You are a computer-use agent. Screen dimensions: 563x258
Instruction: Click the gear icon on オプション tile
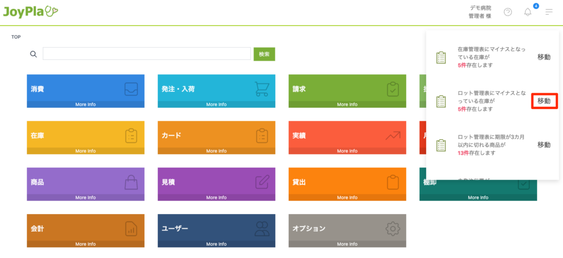tap(393, 228)
